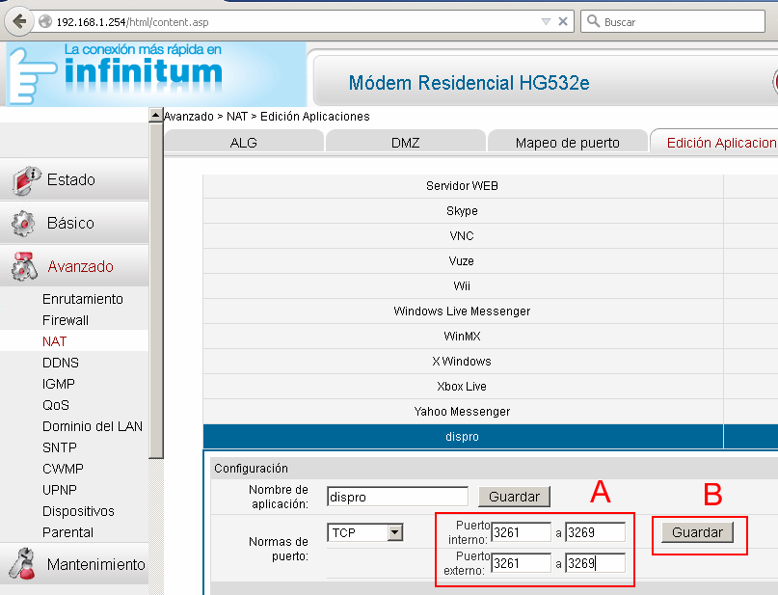Open the Mapeo de puerto tab

(567, 143)
